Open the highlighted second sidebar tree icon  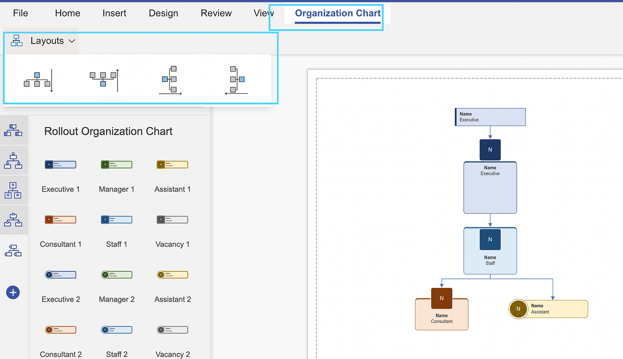point(14,160)
